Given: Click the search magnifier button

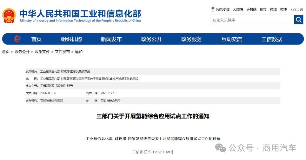Looking at the screenshot, I should coord(299,20).
